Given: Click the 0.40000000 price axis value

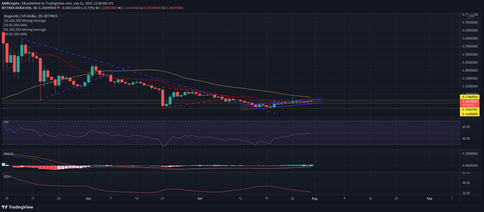Looking at the screenshot, I should tap(470, 70).
